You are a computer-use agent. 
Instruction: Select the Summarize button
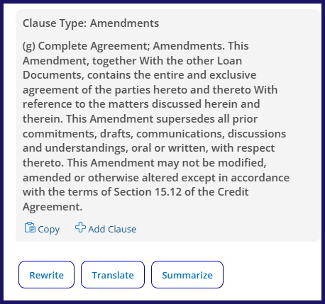point(187,275)
